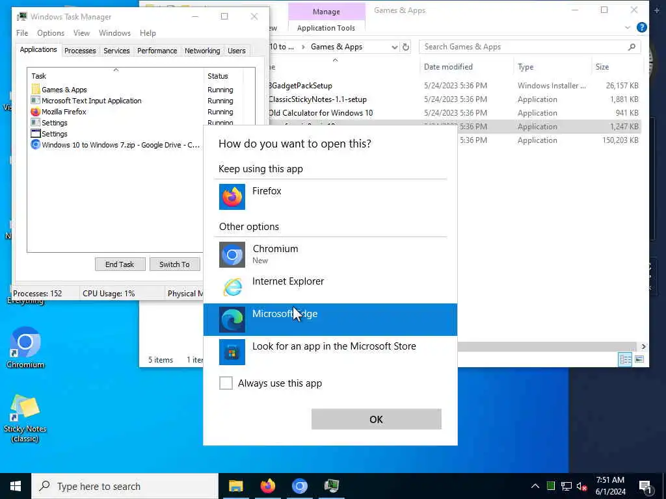Open Explorer help icon
Screen dimensions: 666x499
tap(642, 27)
